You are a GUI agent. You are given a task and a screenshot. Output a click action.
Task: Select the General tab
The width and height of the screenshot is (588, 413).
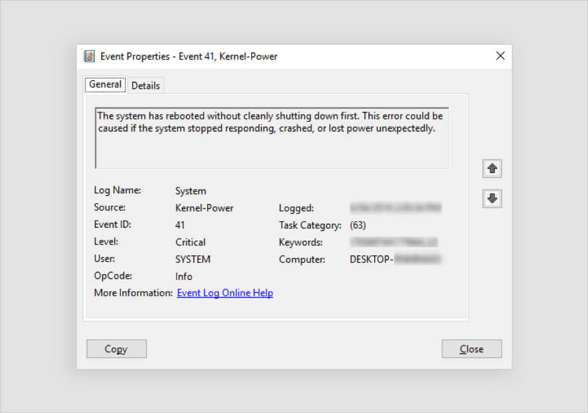pyautogui.click(x=104, y=84)
